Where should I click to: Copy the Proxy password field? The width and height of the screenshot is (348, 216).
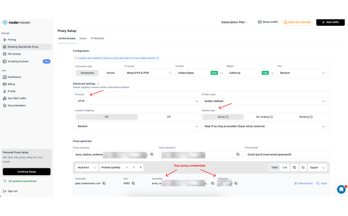(x=237, y=154)
